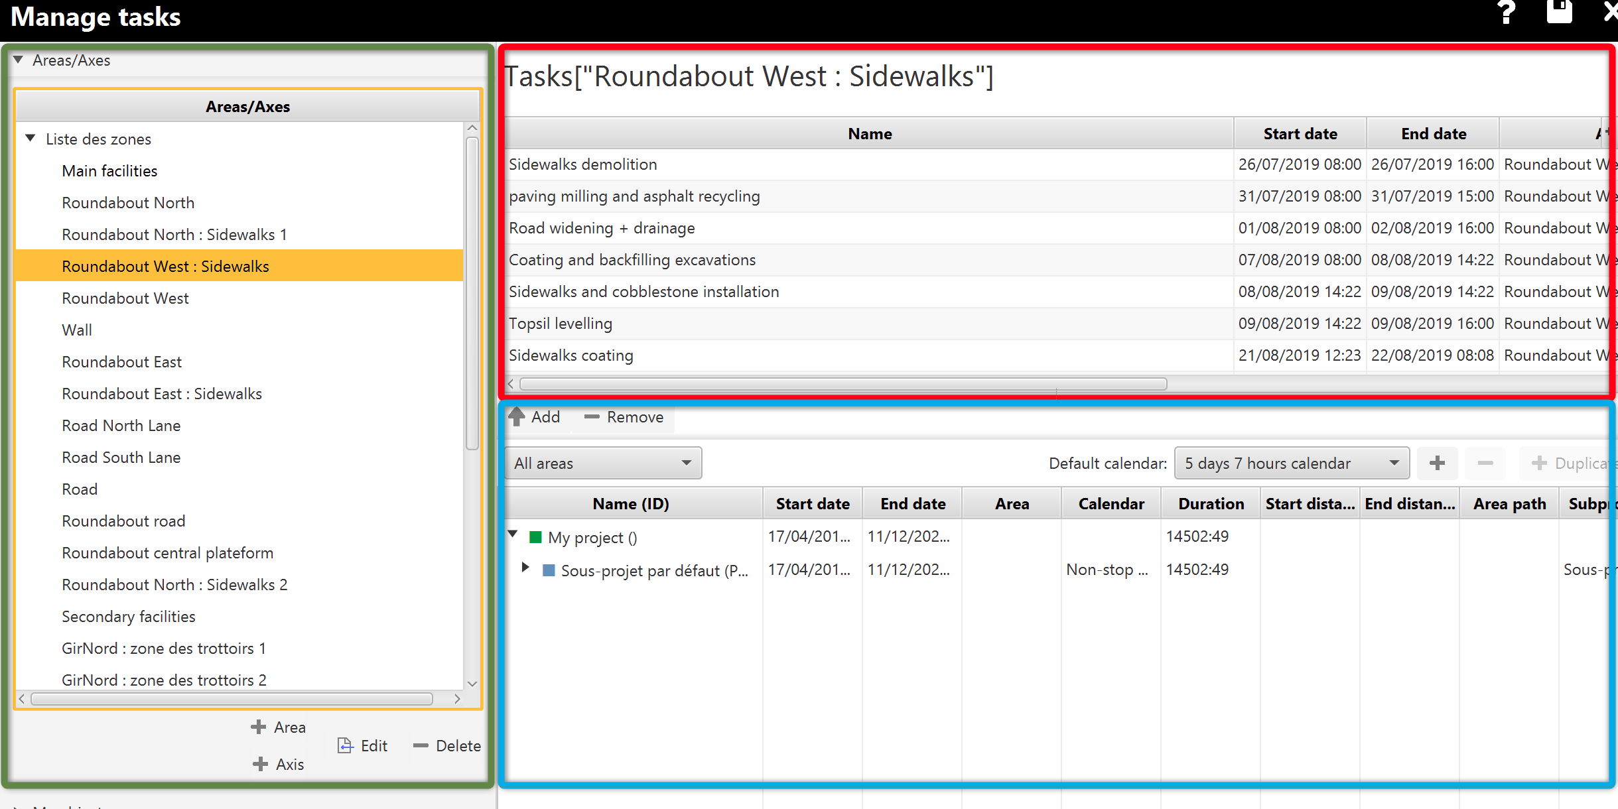Select Roundabout West : Sidewalks row
Screen dimensions: 1618x809
click(239, 266)
